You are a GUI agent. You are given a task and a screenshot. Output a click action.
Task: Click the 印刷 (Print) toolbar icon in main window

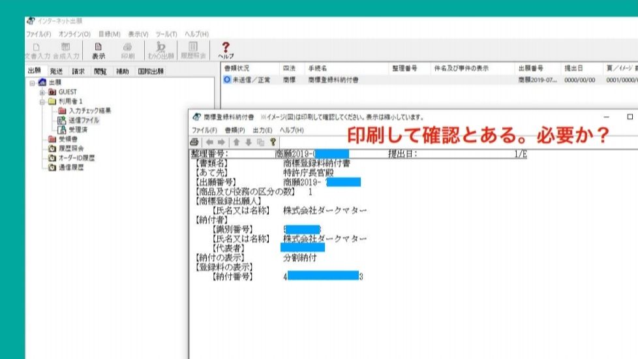128,50
